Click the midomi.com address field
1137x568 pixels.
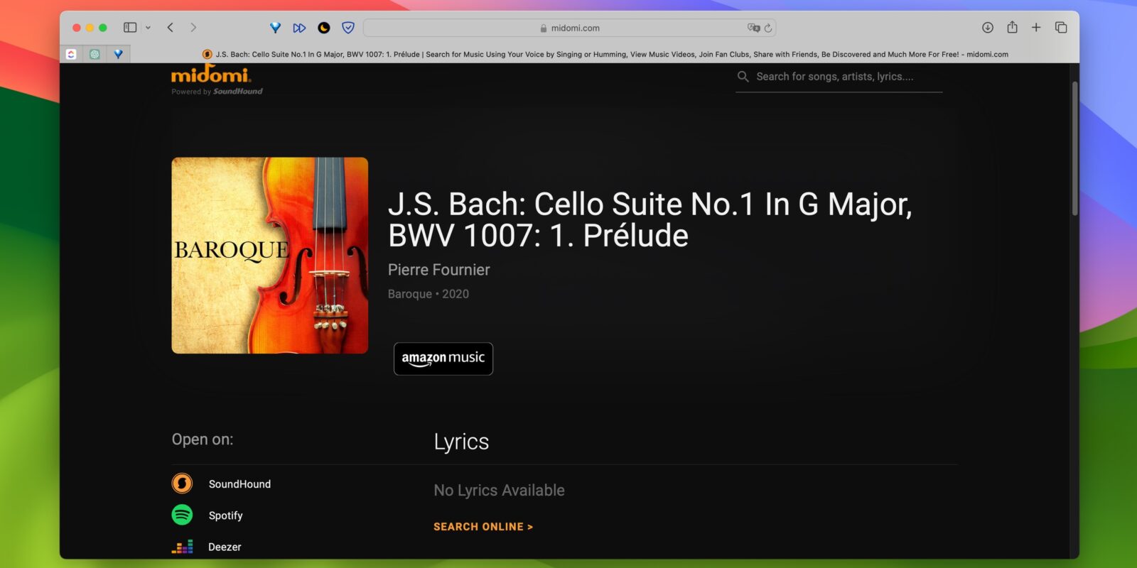pos(568,28)
